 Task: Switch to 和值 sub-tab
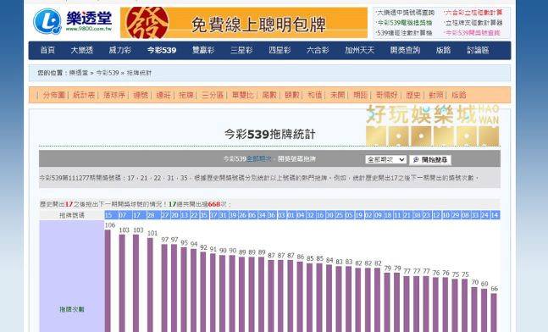[314, 95]
